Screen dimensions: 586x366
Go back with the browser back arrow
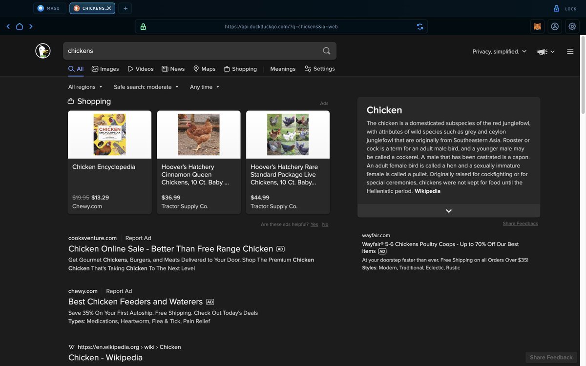8,26
